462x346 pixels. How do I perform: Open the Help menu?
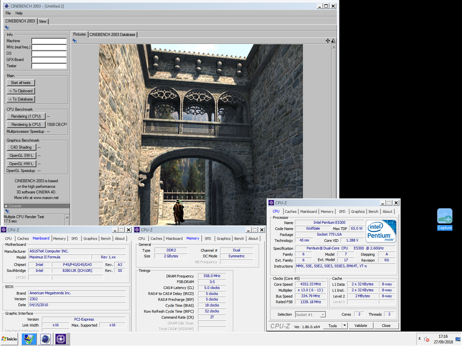[19, 13]
